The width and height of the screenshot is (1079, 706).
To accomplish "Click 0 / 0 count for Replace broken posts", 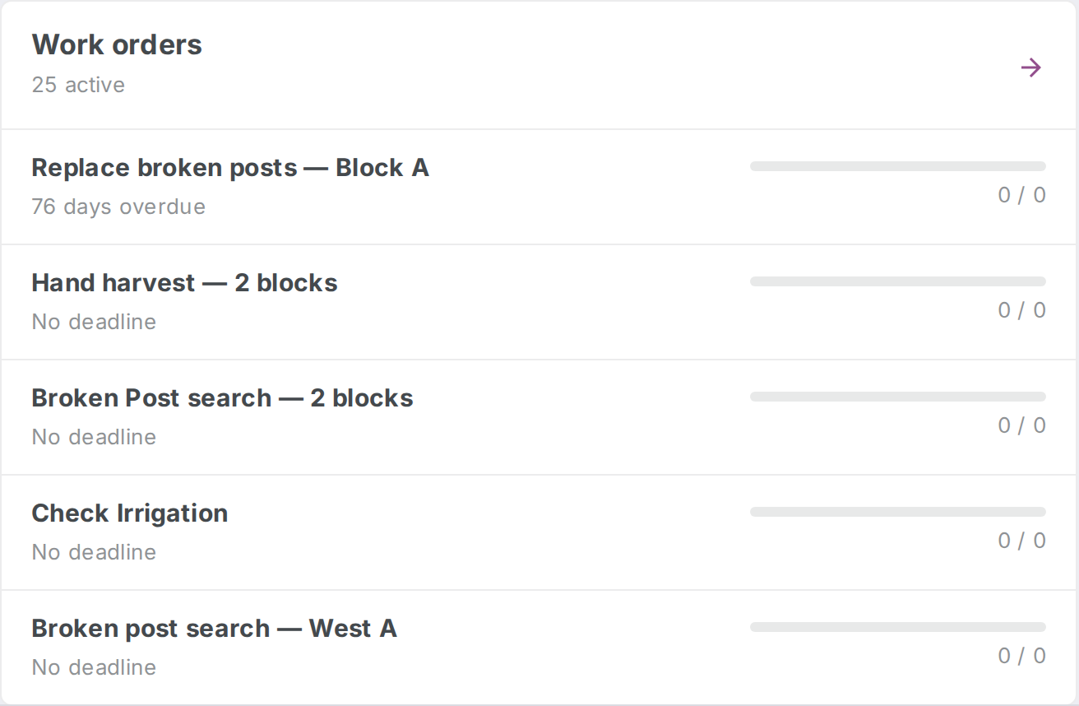I will click(1021, 195).
